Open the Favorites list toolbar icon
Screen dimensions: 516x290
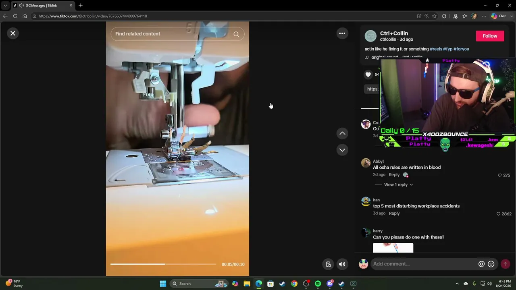pyautogui.click(x=465, y=16)
